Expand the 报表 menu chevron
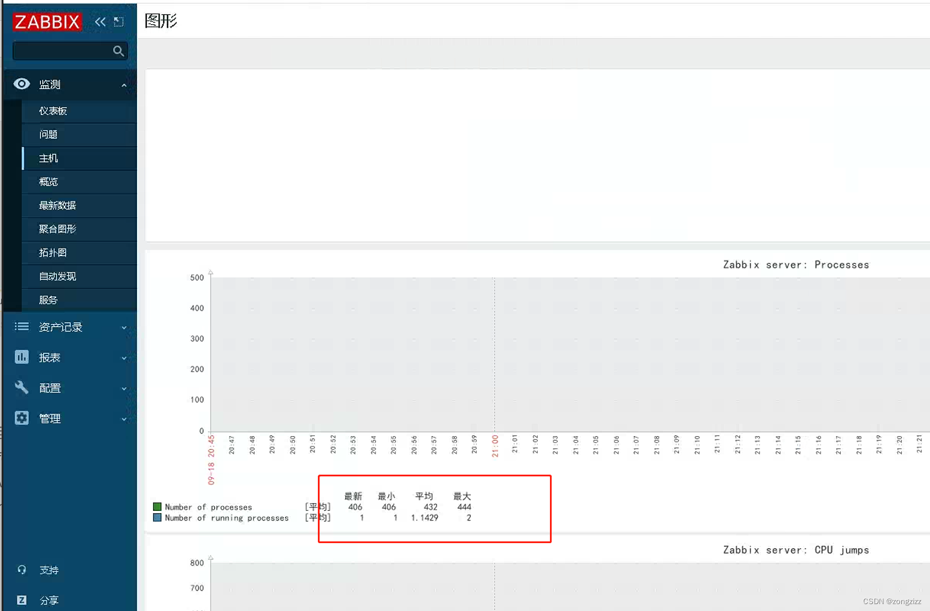 [124, 358]
